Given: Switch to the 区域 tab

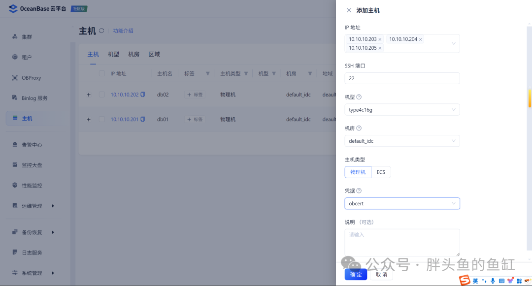Looking at the screenshot, I should pos(154,54).
